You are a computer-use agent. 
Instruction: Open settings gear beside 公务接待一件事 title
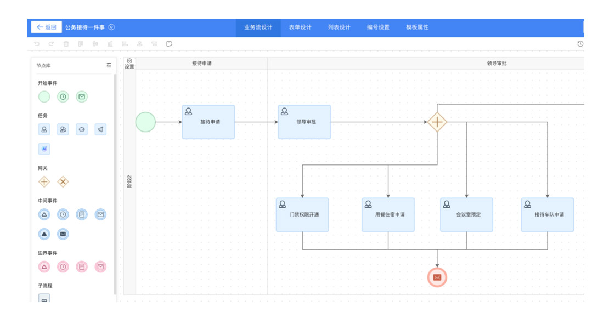[111, 27]
